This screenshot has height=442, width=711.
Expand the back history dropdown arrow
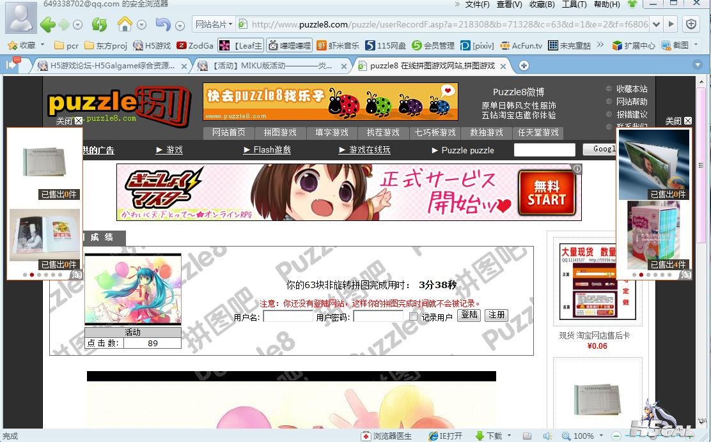pos(78,25)
